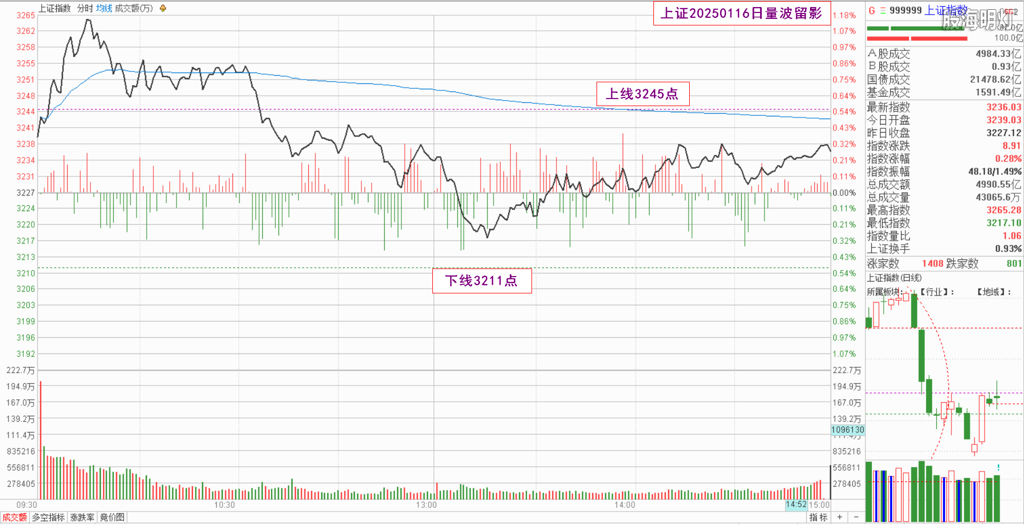Click the 100.0亿 value beside the red bar
Viewport: 1024px width, 524px height.
[1008, 38]
